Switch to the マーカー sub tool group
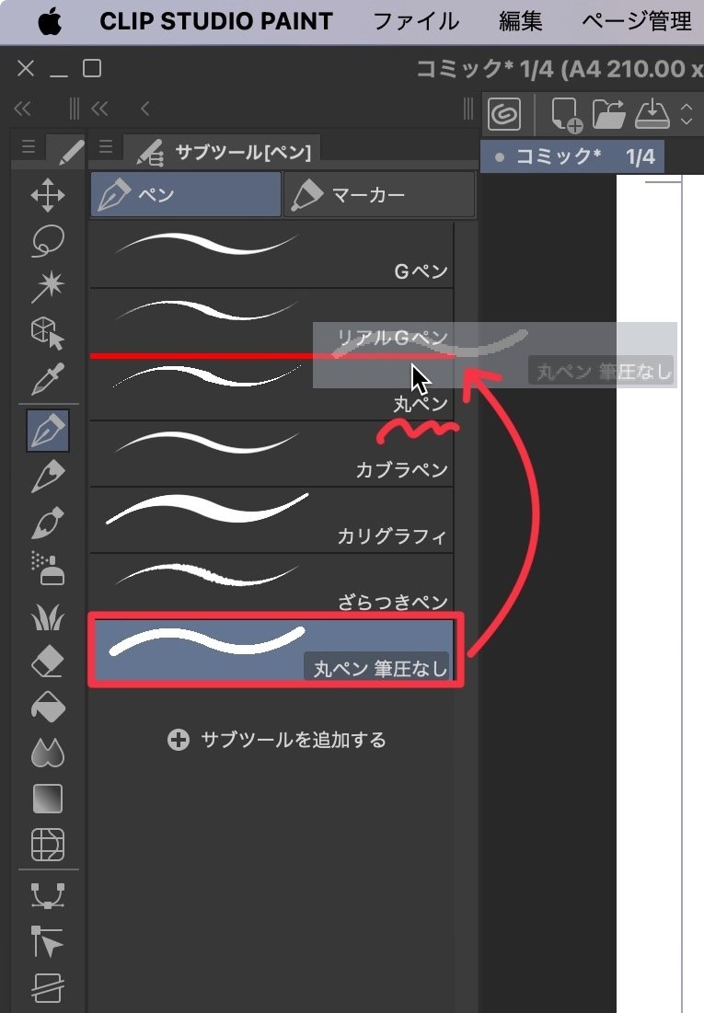Image resolution: width=704 pixels, height=1013 pixels. 379,194
